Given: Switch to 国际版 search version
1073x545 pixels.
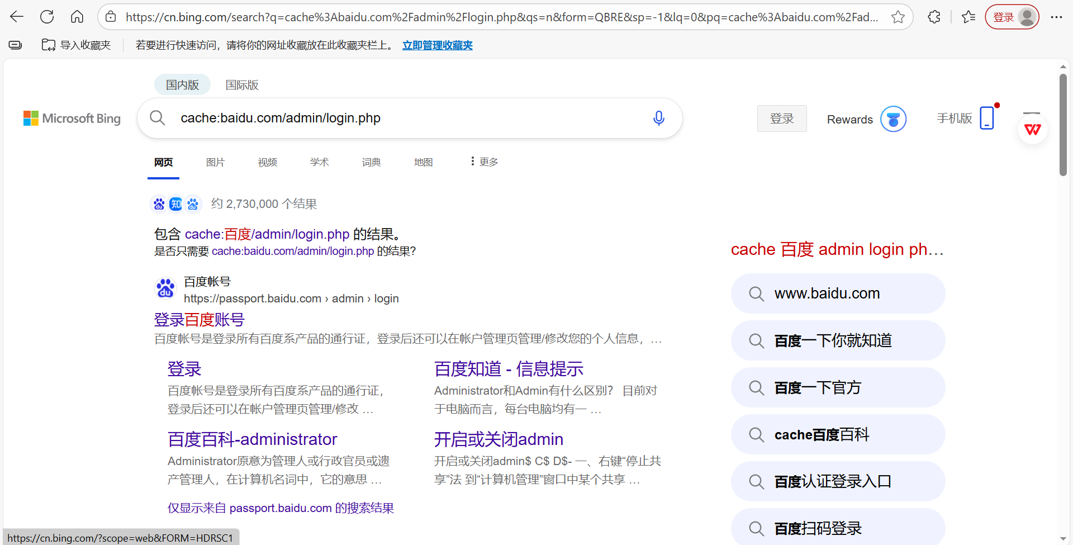Looking at the screenshot, I should (242, 85).
